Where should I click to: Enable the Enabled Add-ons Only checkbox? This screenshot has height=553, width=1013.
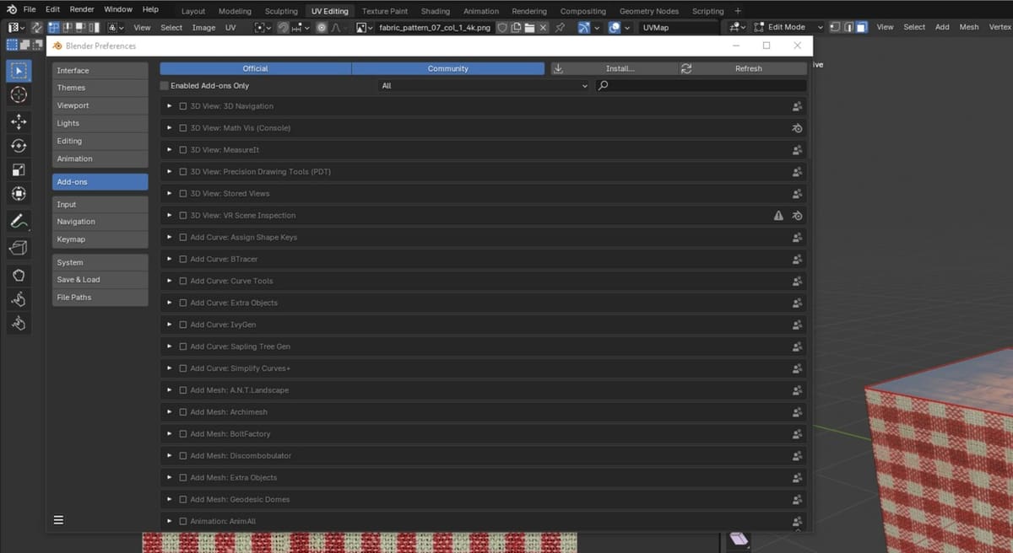pos(165,85)
